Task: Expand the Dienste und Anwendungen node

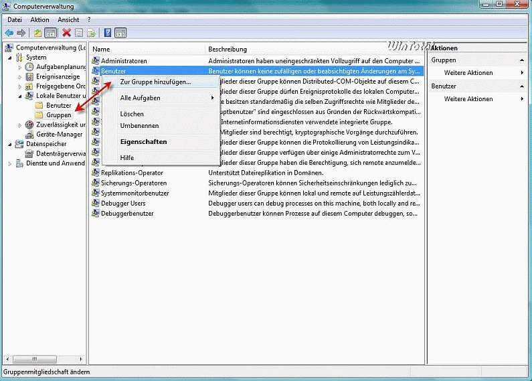Action: pyautogui.click(x=9, y=163)
